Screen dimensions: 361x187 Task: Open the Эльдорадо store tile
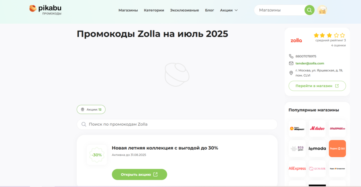coord(337,128)
